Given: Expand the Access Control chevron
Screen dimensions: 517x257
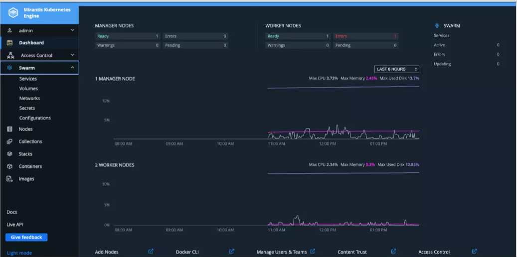Looking at the screenshot, I should 72,55.
